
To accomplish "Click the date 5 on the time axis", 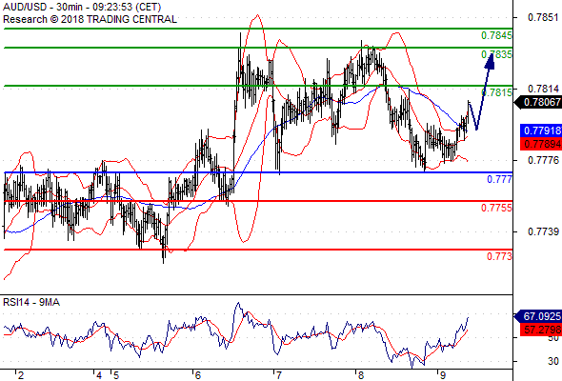I will [x=116, y=375].
